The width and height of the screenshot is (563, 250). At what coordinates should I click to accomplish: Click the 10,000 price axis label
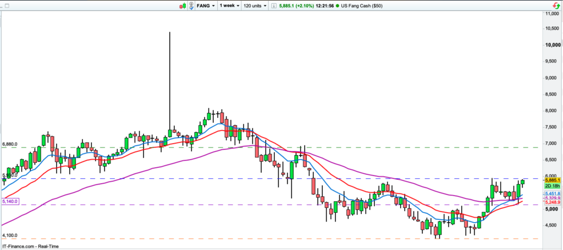pos(551,46)
